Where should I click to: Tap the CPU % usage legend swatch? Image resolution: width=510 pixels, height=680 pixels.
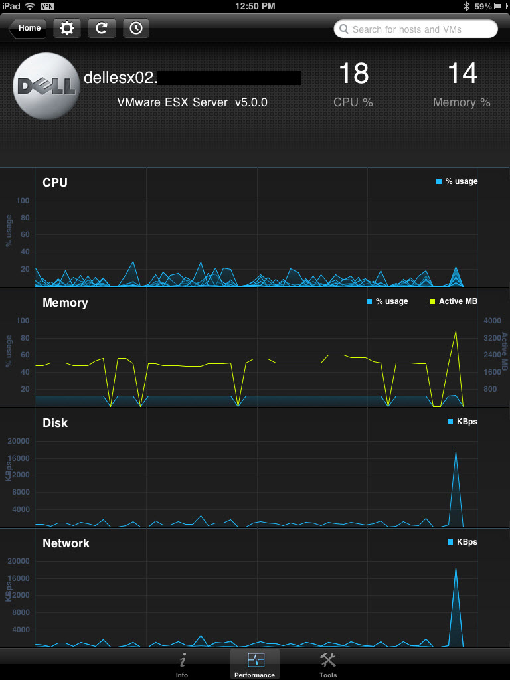[439, 181]
